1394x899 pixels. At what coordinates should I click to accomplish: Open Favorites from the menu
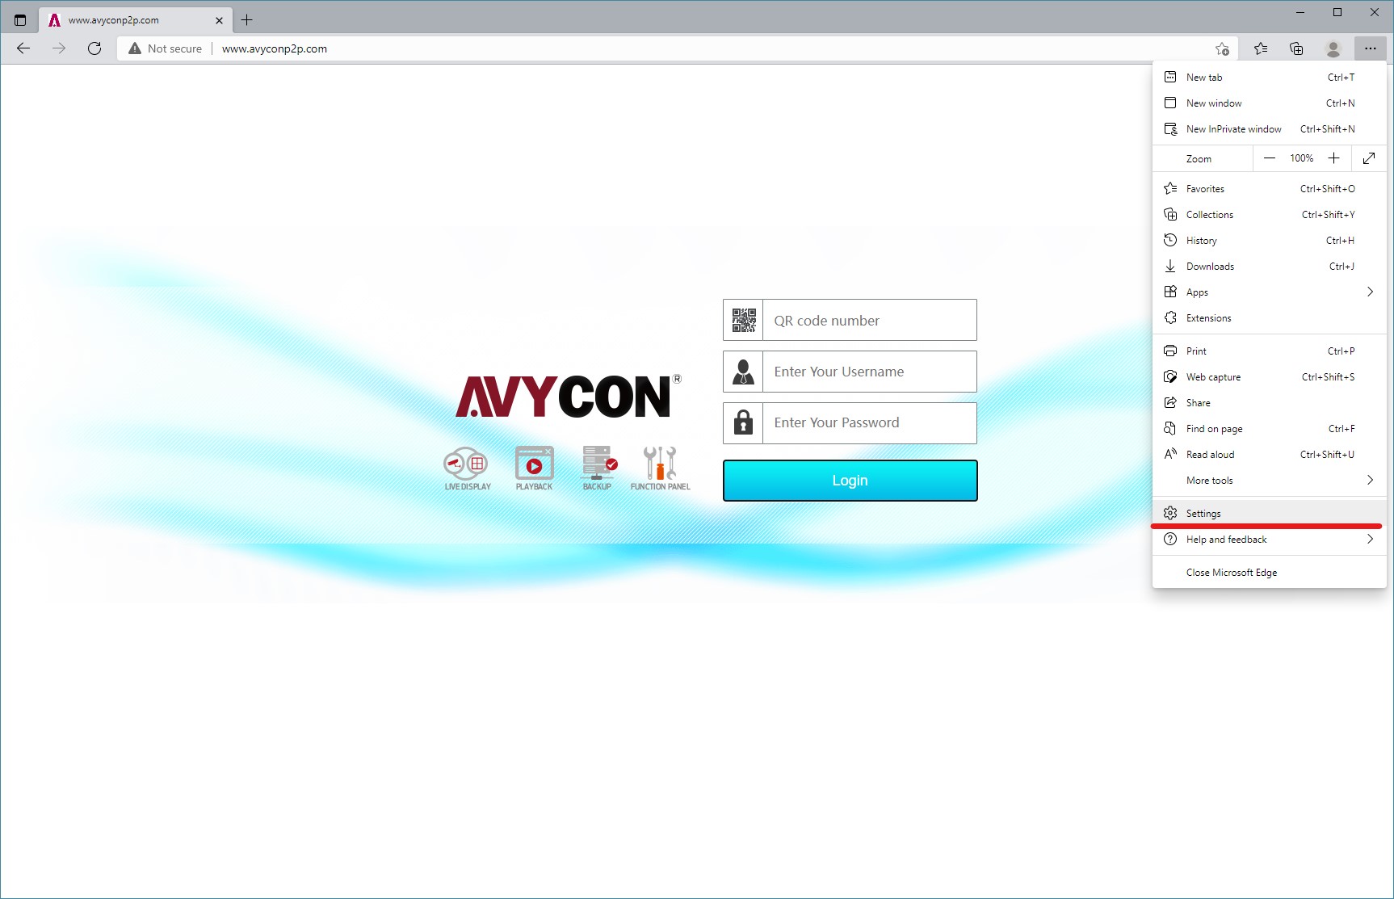(1270, 189)
